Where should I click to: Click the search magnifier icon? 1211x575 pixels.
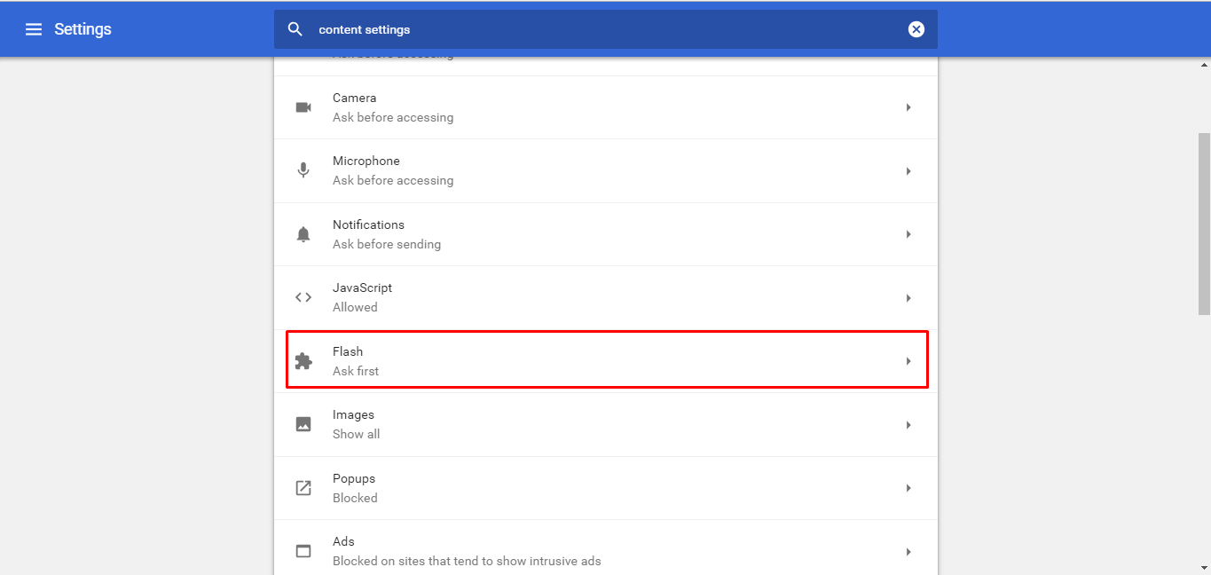pyautogui.click(x=295, y=29)
